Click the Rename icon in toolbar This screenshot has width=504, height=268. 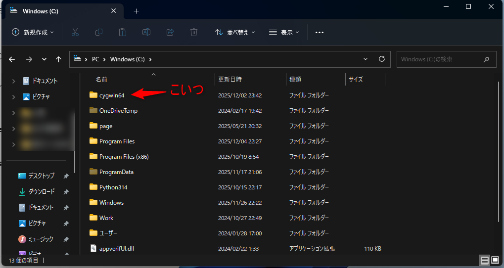pos(146,32)
